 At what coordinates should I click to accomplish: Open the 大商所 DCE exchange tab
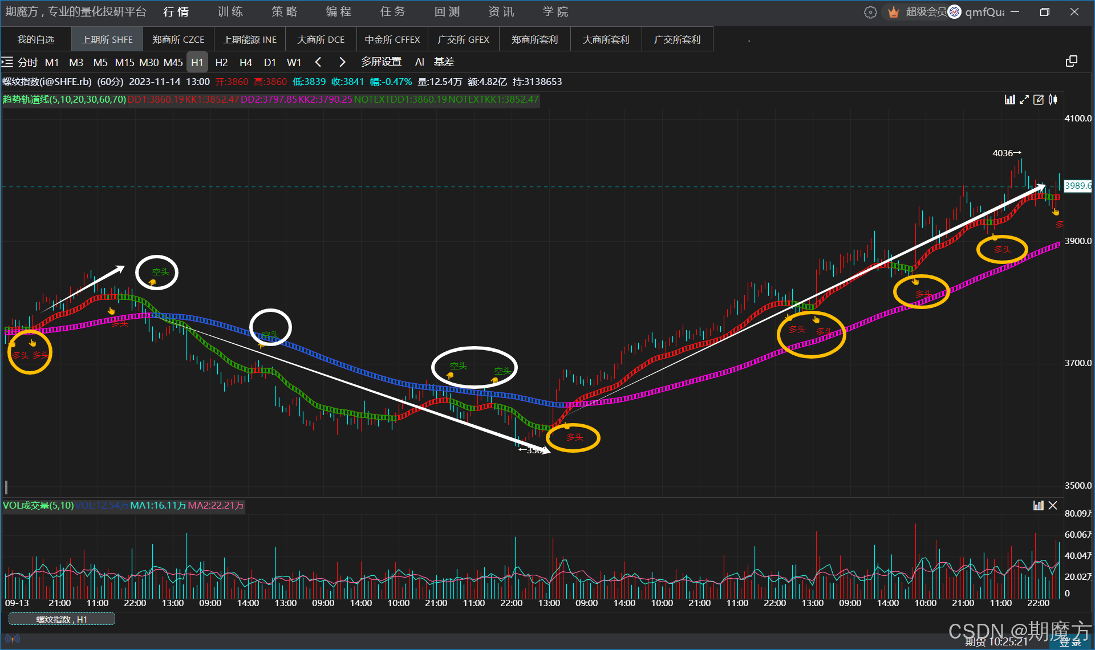(x=321, y=39)
